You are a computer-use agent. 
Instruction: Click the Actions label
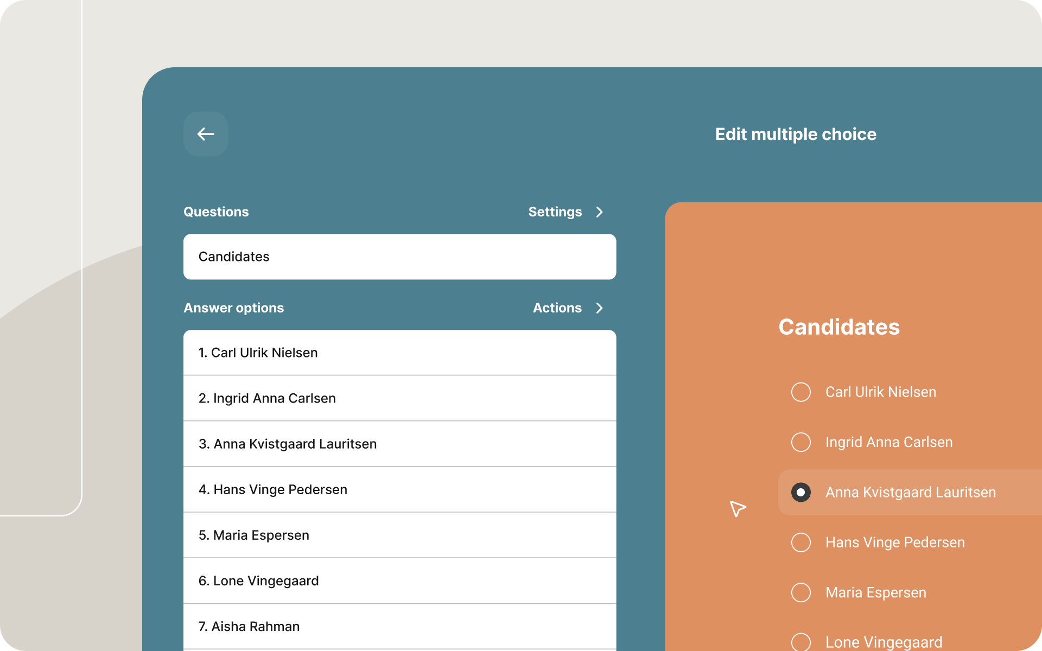557,308
